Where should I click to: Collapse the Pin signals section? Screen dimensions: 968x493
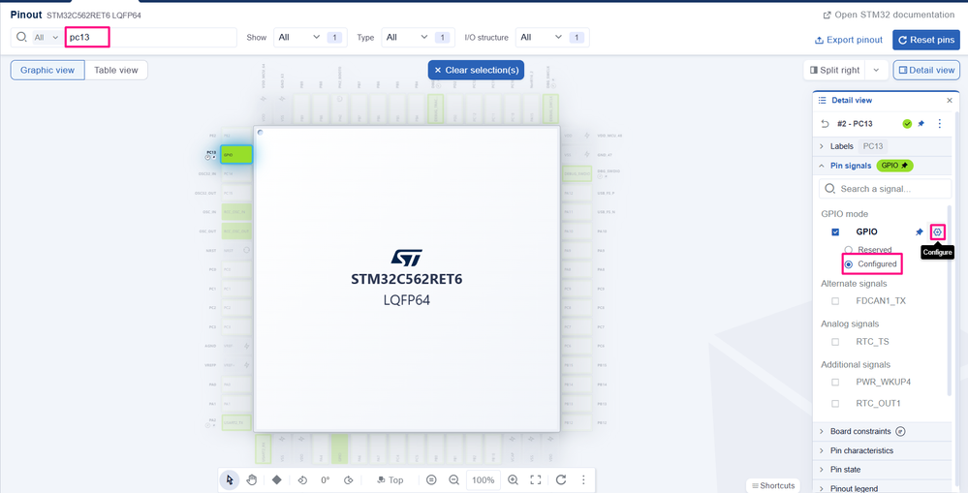tap(821, 166)
